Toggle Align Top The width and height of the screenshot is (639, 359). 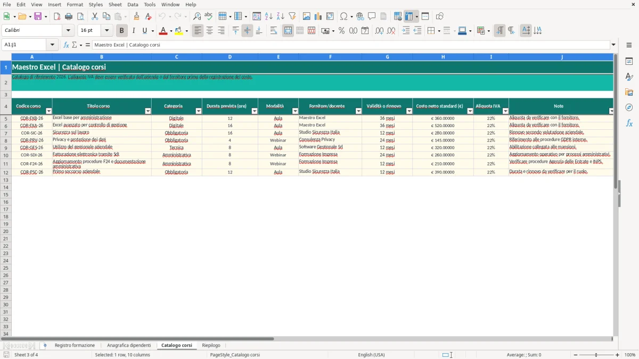click(235, 31)
